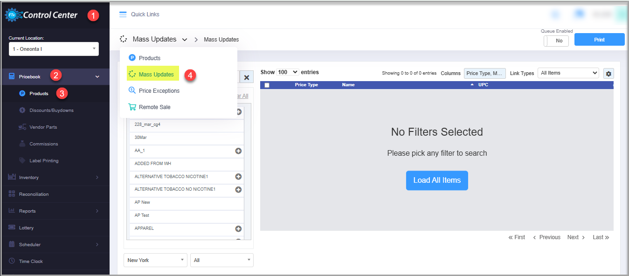The image size is (629, 276).
Task: Click the Print button
Action: (x=599, y=40)
